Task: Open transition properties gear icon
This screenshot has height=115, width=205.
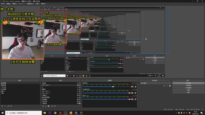Action: pyautogui.click(x=170, y=86)
